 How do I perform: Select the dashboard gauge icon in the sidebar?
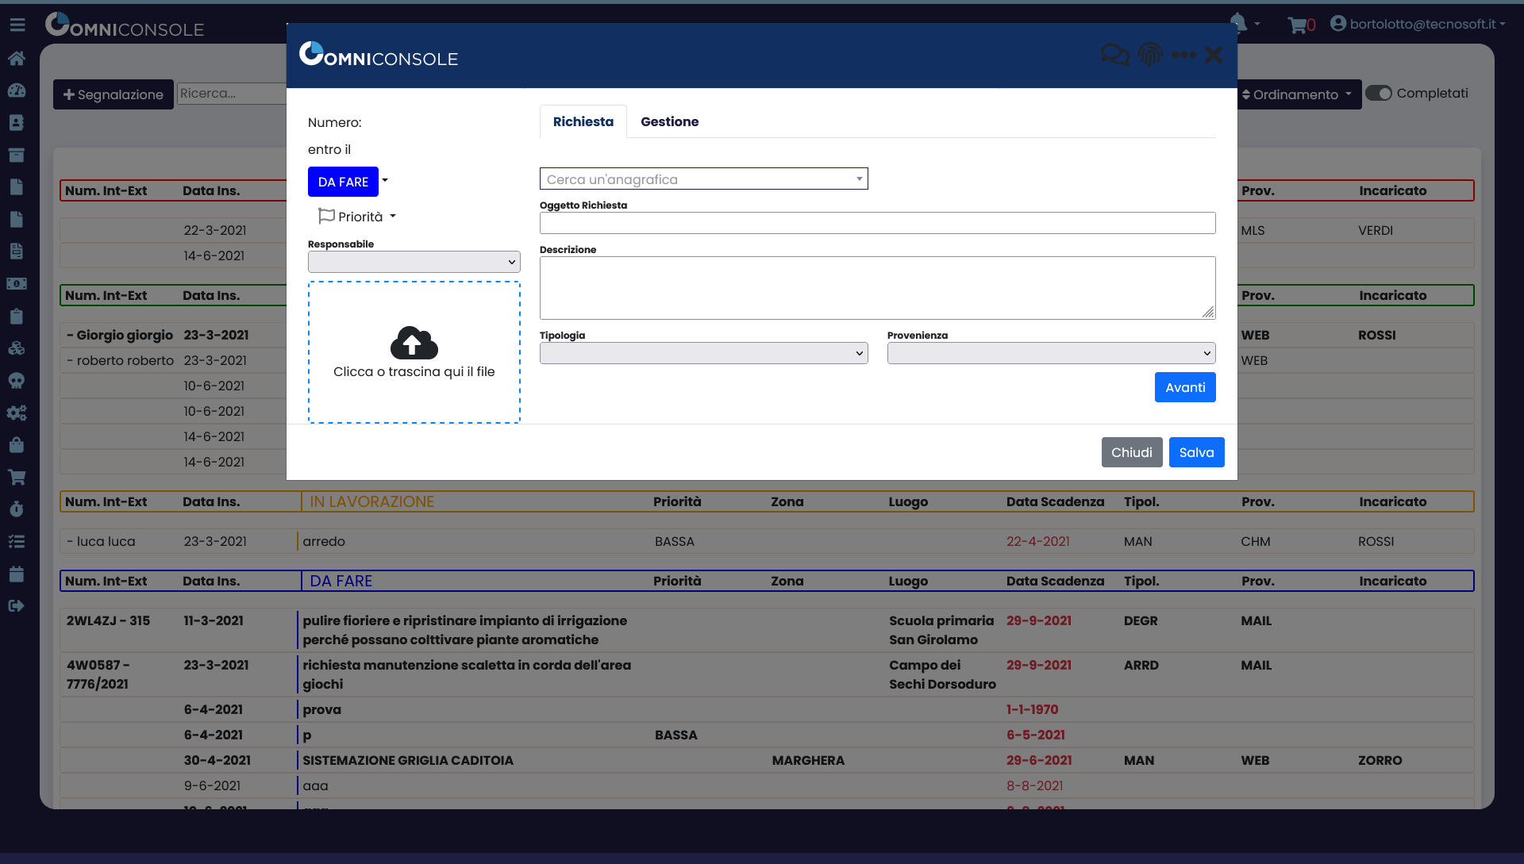pyautogui.click(x=17, y=90)
